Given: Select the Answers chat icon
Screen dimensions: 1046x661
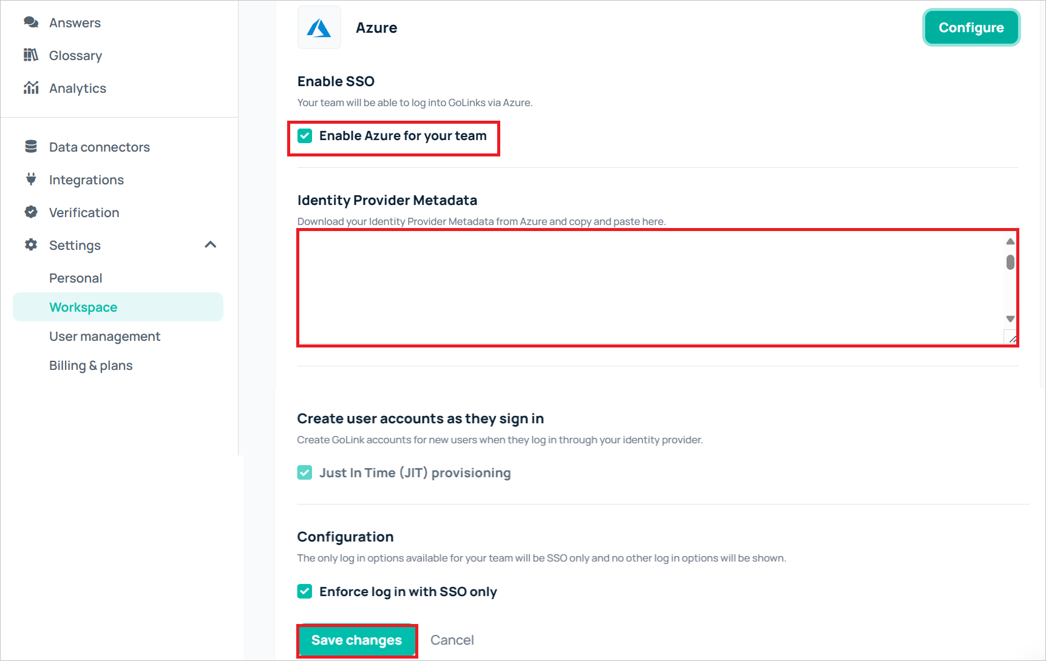Looking at the screenshot, I should [31, 22].
